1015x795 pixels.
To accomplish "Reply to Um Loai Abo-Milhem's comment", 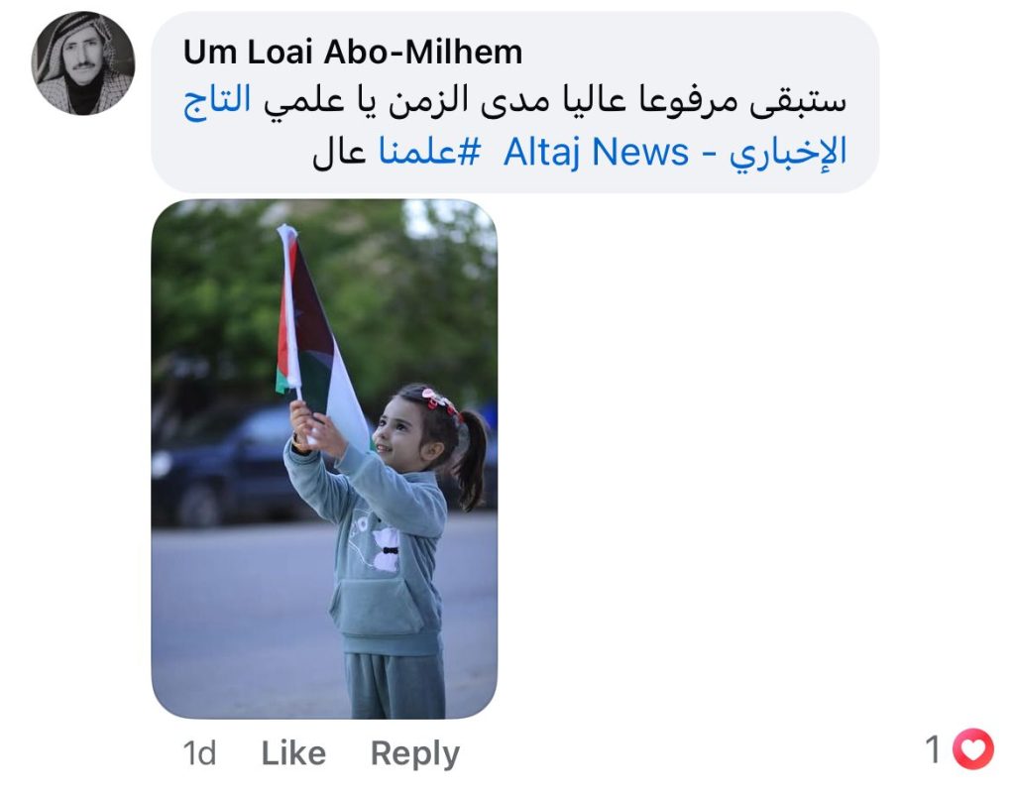I will (415, 754).
